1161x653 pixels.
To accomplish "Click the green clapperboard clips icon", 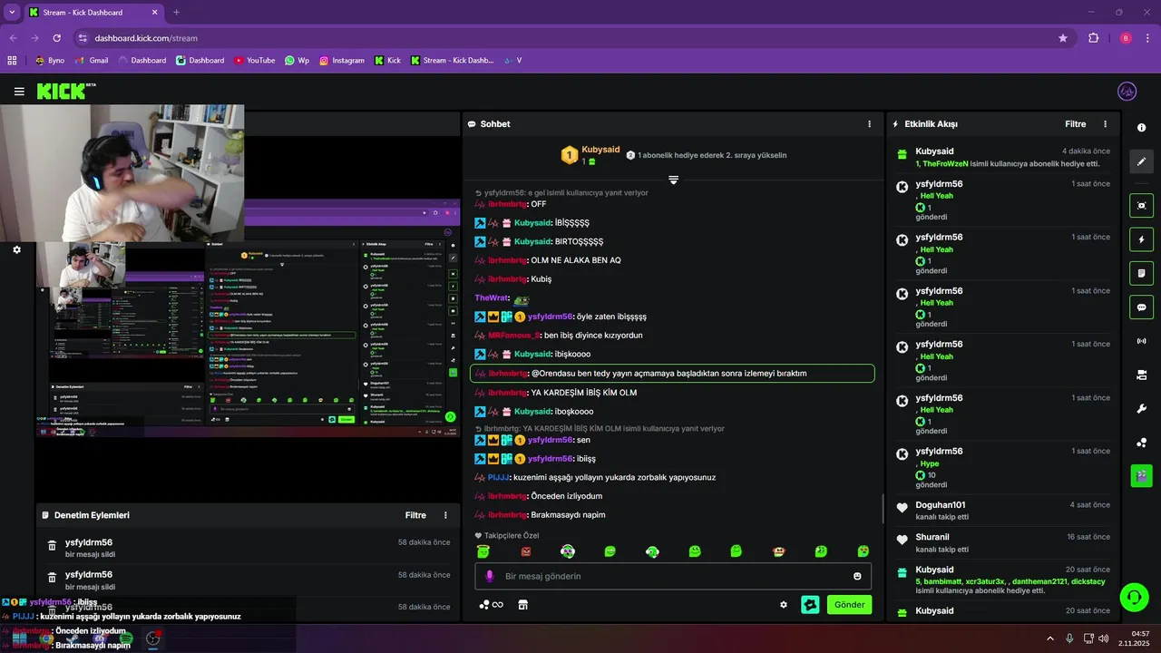I will [1141, 475].
